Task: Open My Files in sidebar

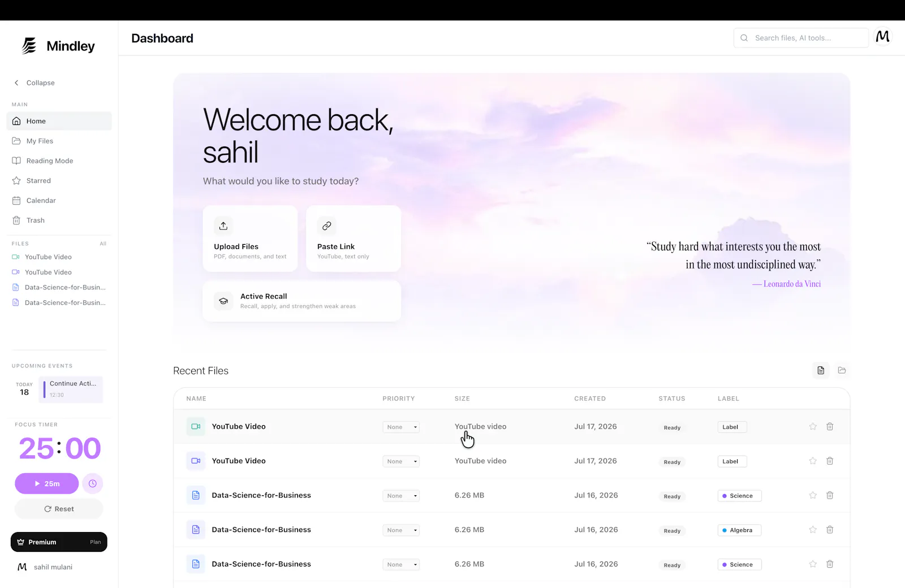Action: [59, 141]
